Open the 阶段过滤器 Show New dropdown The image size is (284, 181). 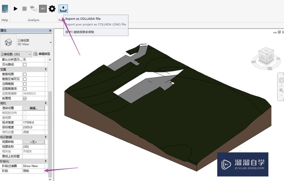click(34, 166)
